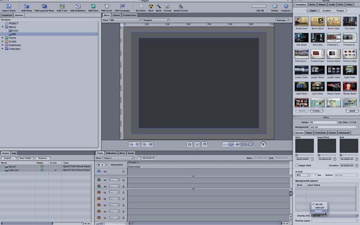Switch to the Connections tab
The height and width of the screenshot is (225, 360).
(x=129, y=15)
